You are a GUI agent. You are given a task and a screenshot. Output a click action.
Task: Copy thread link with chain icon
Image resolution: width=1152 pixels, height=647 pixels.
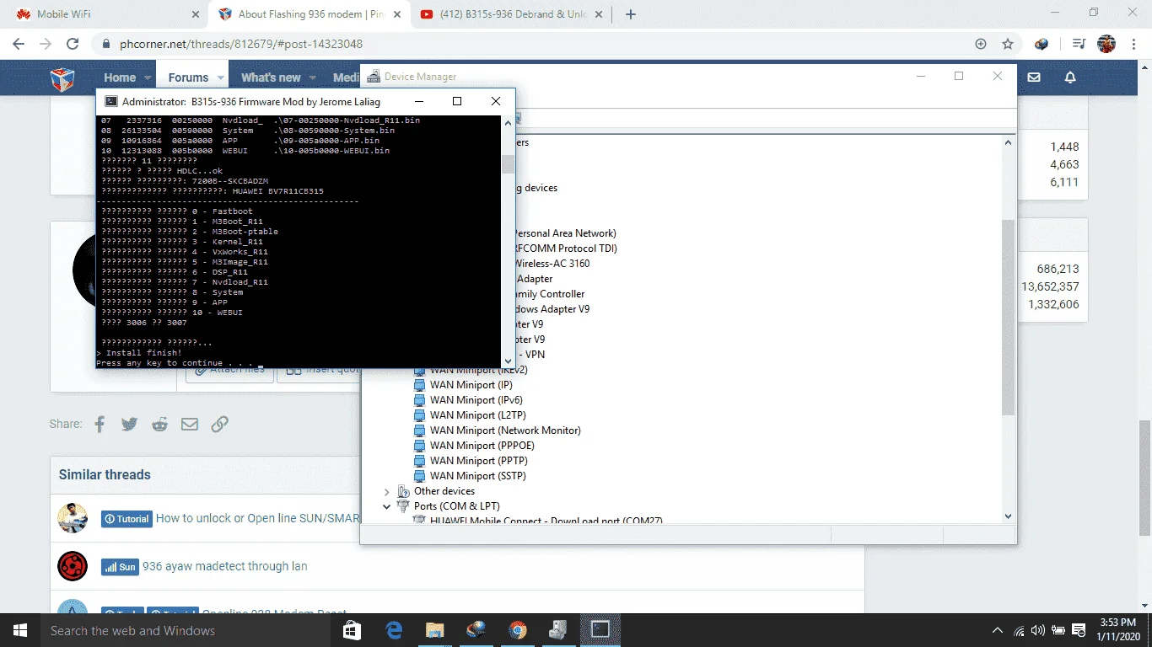click(x=220, y=424)
